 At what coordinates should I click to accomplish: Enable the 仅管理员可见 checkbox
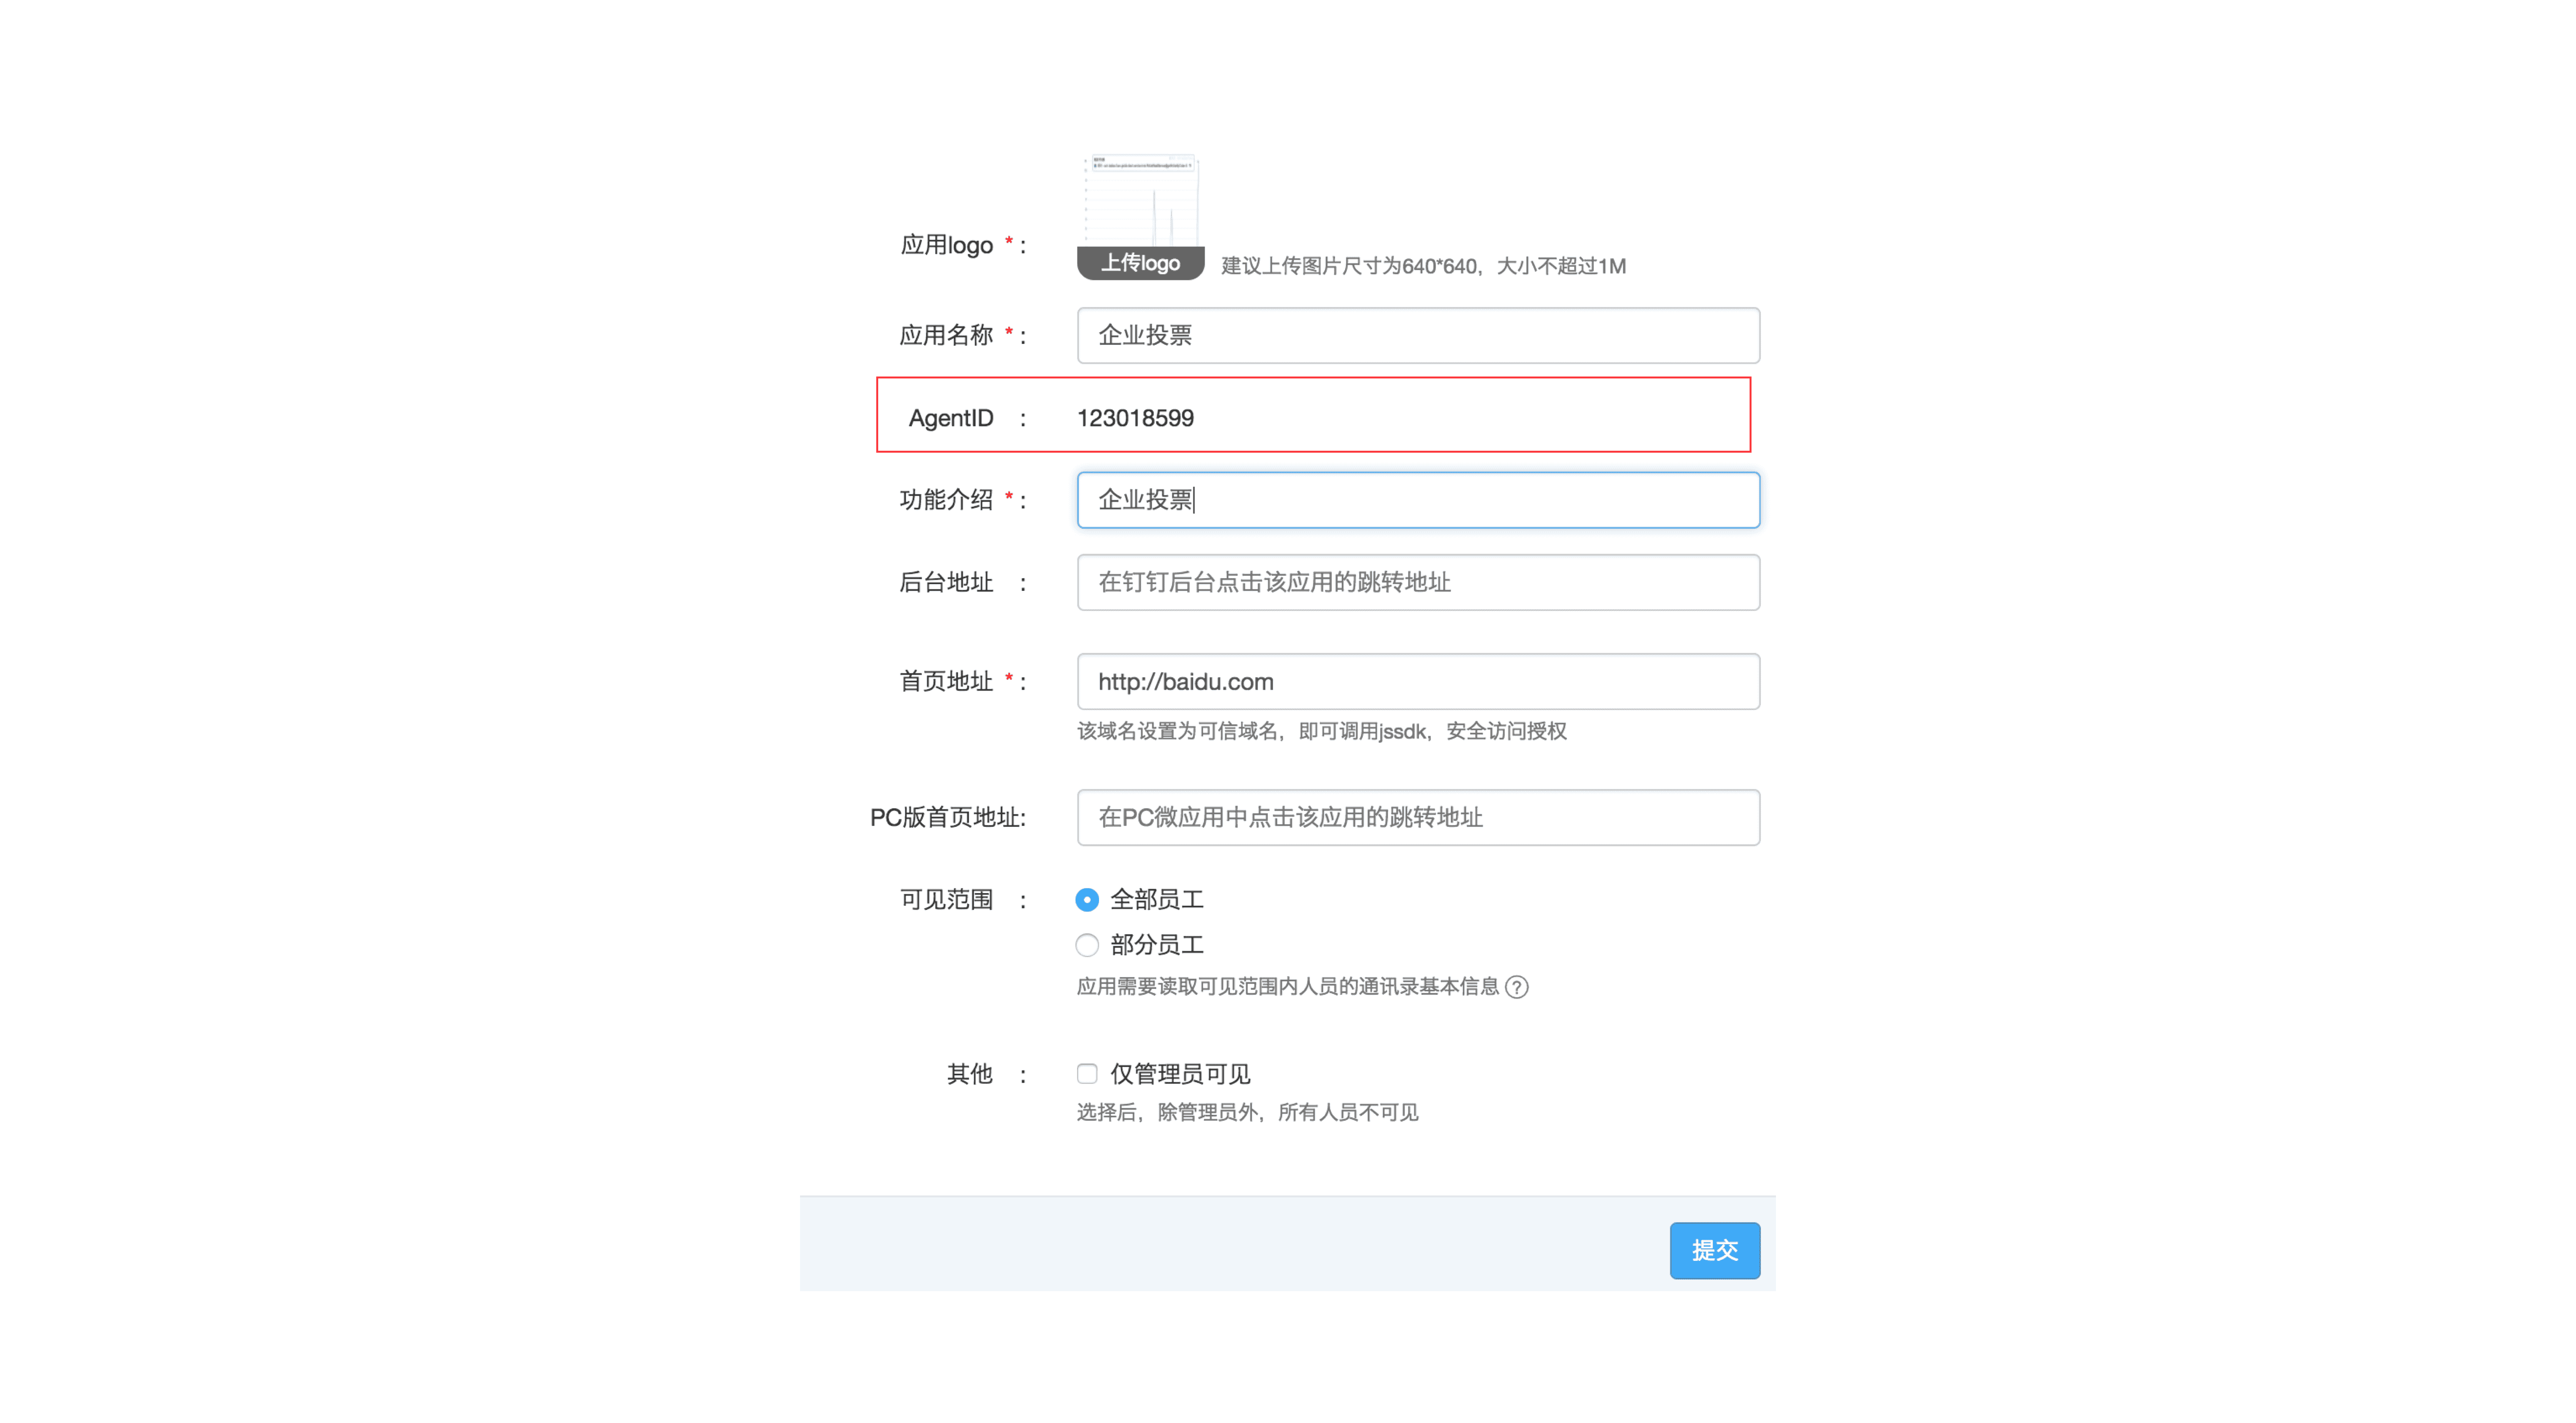click(x=1087, y=1074)
